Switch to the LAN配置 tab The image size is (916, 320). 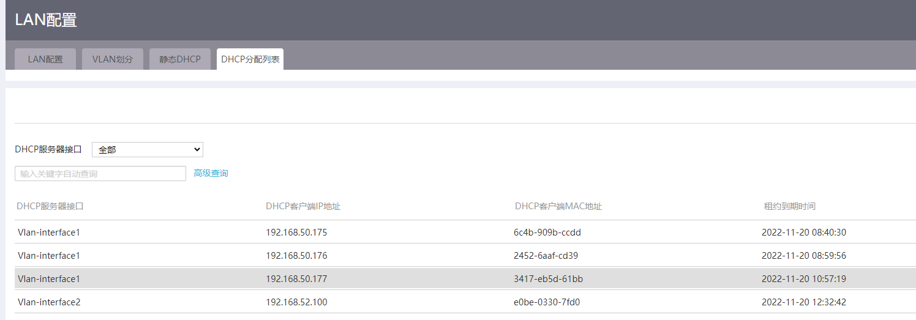[45, 59]
